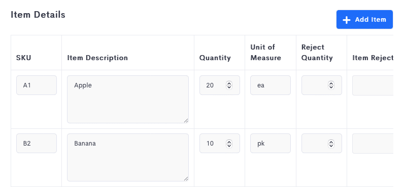404x187 pixels.
Task: Increase reject quantity for Banana row
Action: coord(331,142)
